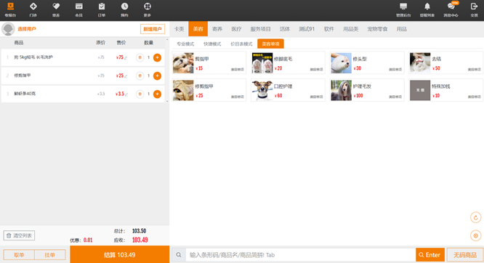Image resolution: width=484 pixels, height=263 pixels.
Task: Click the orange Enter search button
Action: point(430,255)
